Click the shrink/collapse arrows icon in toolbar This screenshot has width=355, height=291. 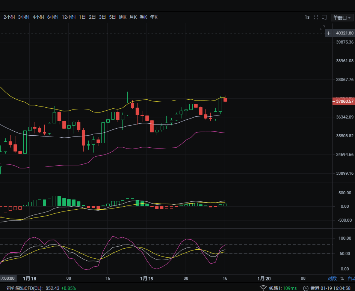pos(316,17)
